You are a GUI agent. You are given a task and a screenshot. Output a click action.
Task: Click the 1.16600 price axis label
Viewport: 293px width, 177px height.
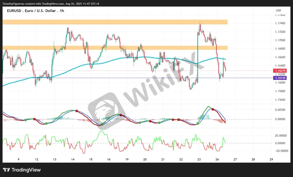click(x=280, y=57)
